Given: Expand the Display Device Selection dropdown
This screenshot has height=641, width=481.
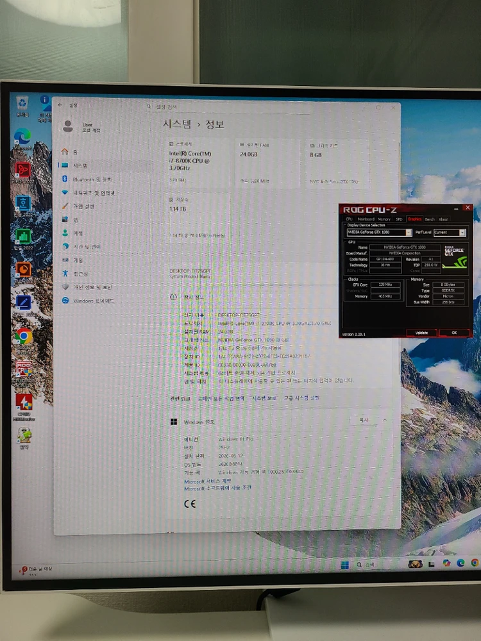Looking at the screenshot, I should 408,232.
